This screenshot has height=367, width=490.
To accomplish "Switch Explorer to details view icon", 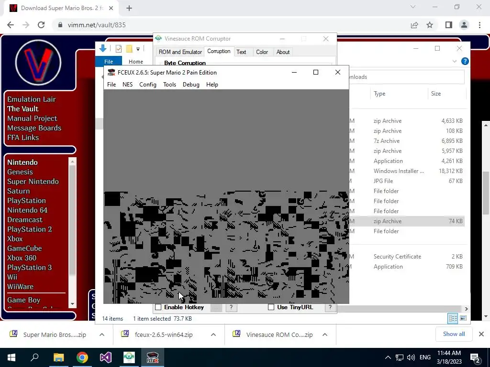I will tap(453, 318).
